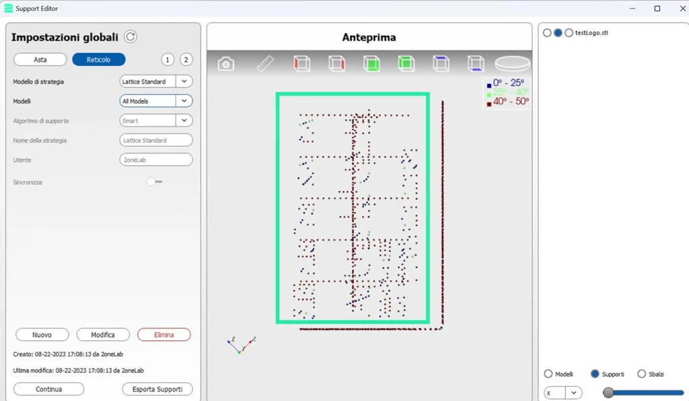Click the red Elimina button
This screenshot has width=689, height=401.
point(164,334)
